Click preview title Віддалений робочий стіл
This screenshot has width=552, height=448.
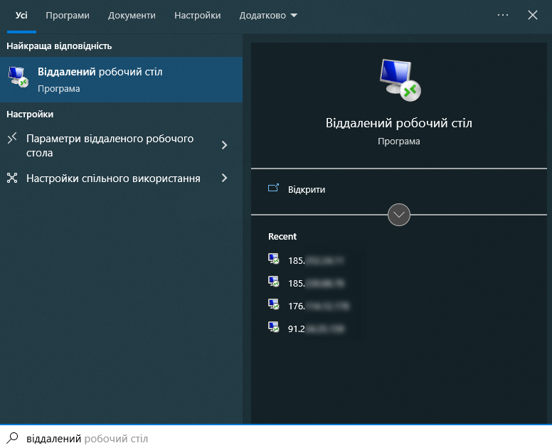399,123
